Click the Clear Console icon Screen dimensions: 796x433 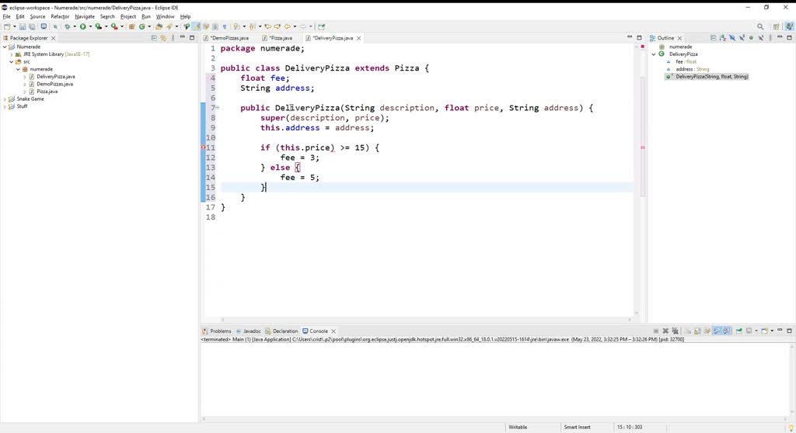(x=687, y=331)
